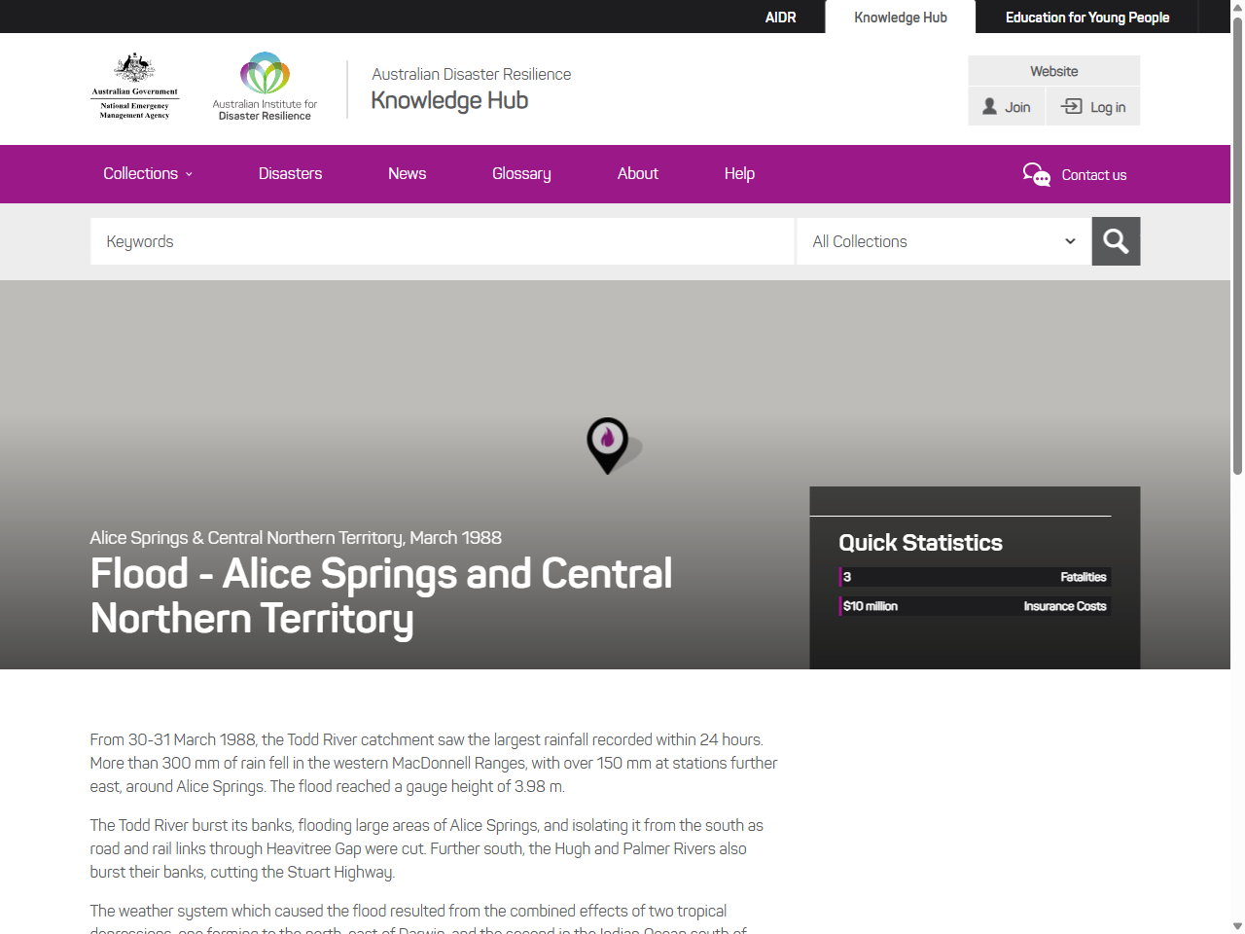Click the Australian Institute for Disaster Resilience logo

264,86
